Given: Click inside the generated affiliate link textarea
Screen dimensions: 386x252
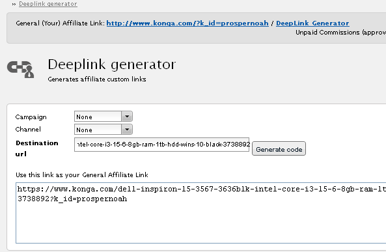Looking at the screenshot, I should pos(201,213).
